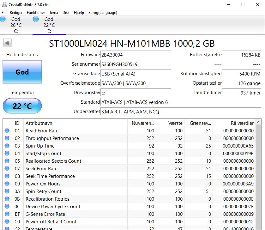Click the attribute list vertical scrollbar track
Image resolution: width=265 pixels, height=230 pixels.
click(x=258, y=177)
